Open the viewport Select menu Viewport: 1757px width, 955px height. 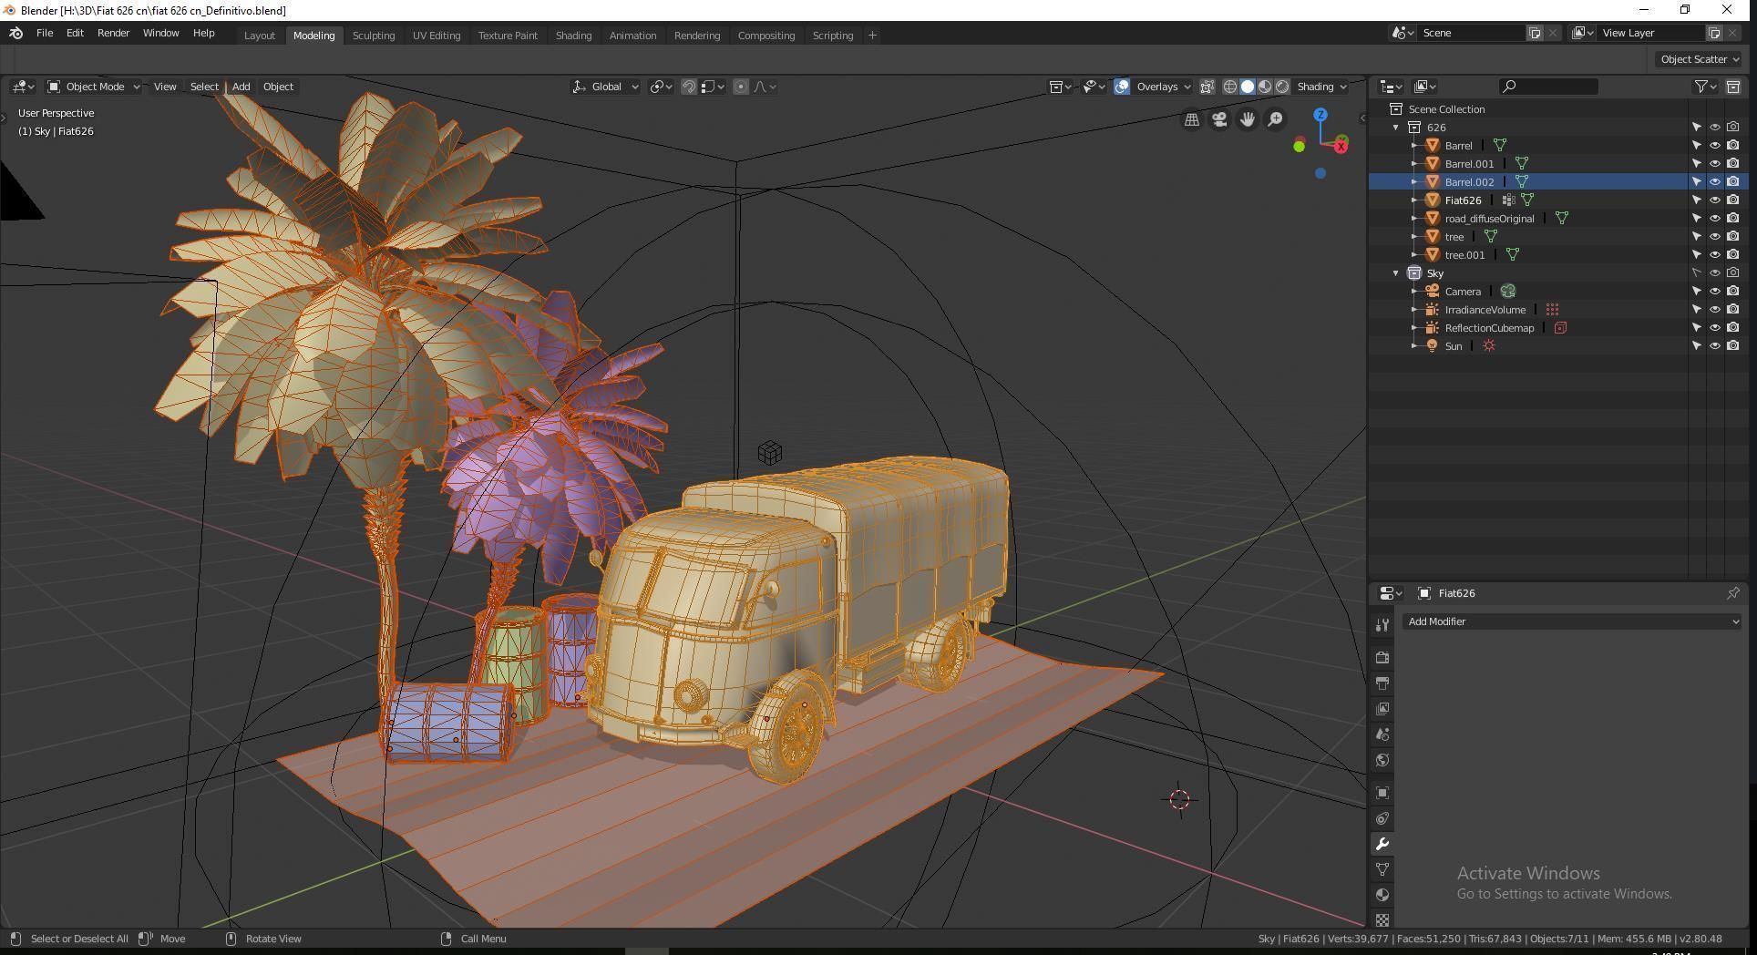coord(204,87)
